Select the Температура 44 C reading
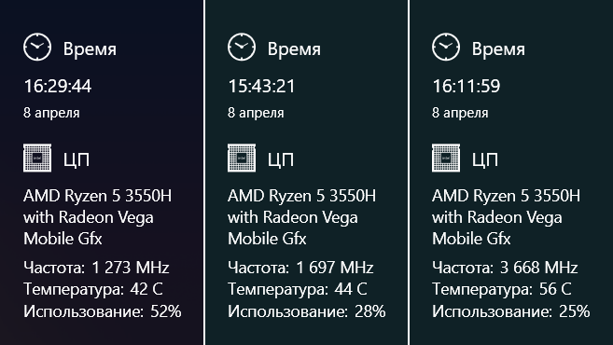Viewport: 613px width, 345px height. pyautogui.click(x=298, y=289)
